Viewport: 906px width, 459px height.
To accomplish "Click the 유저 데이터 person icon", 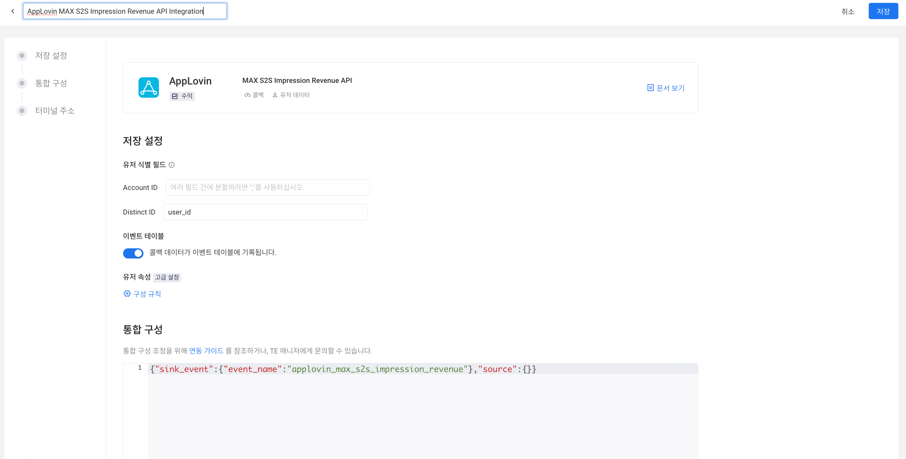I will (x=275, y=95).
